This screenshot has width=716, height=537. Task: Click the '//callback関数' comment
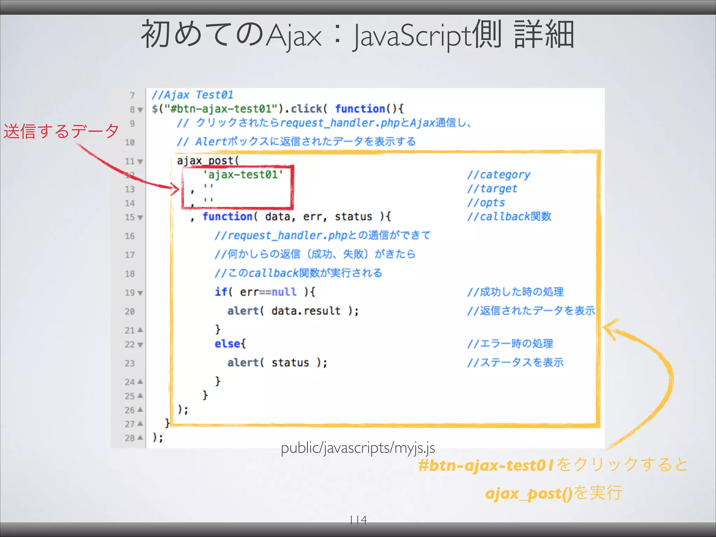point(509,216)
